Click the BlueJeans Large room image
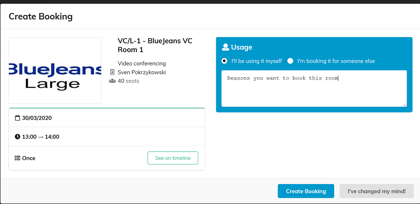 point(55,70)
